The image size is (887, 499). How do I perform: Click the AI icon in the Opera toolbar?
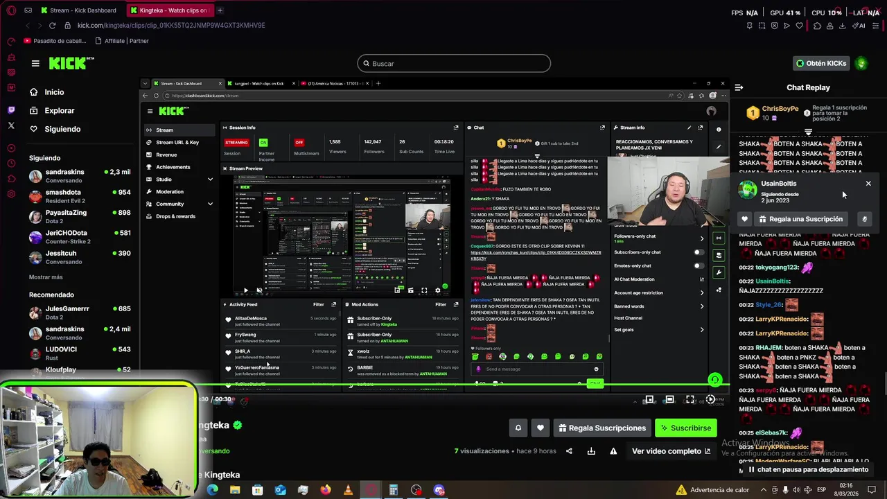pos(860,26)
